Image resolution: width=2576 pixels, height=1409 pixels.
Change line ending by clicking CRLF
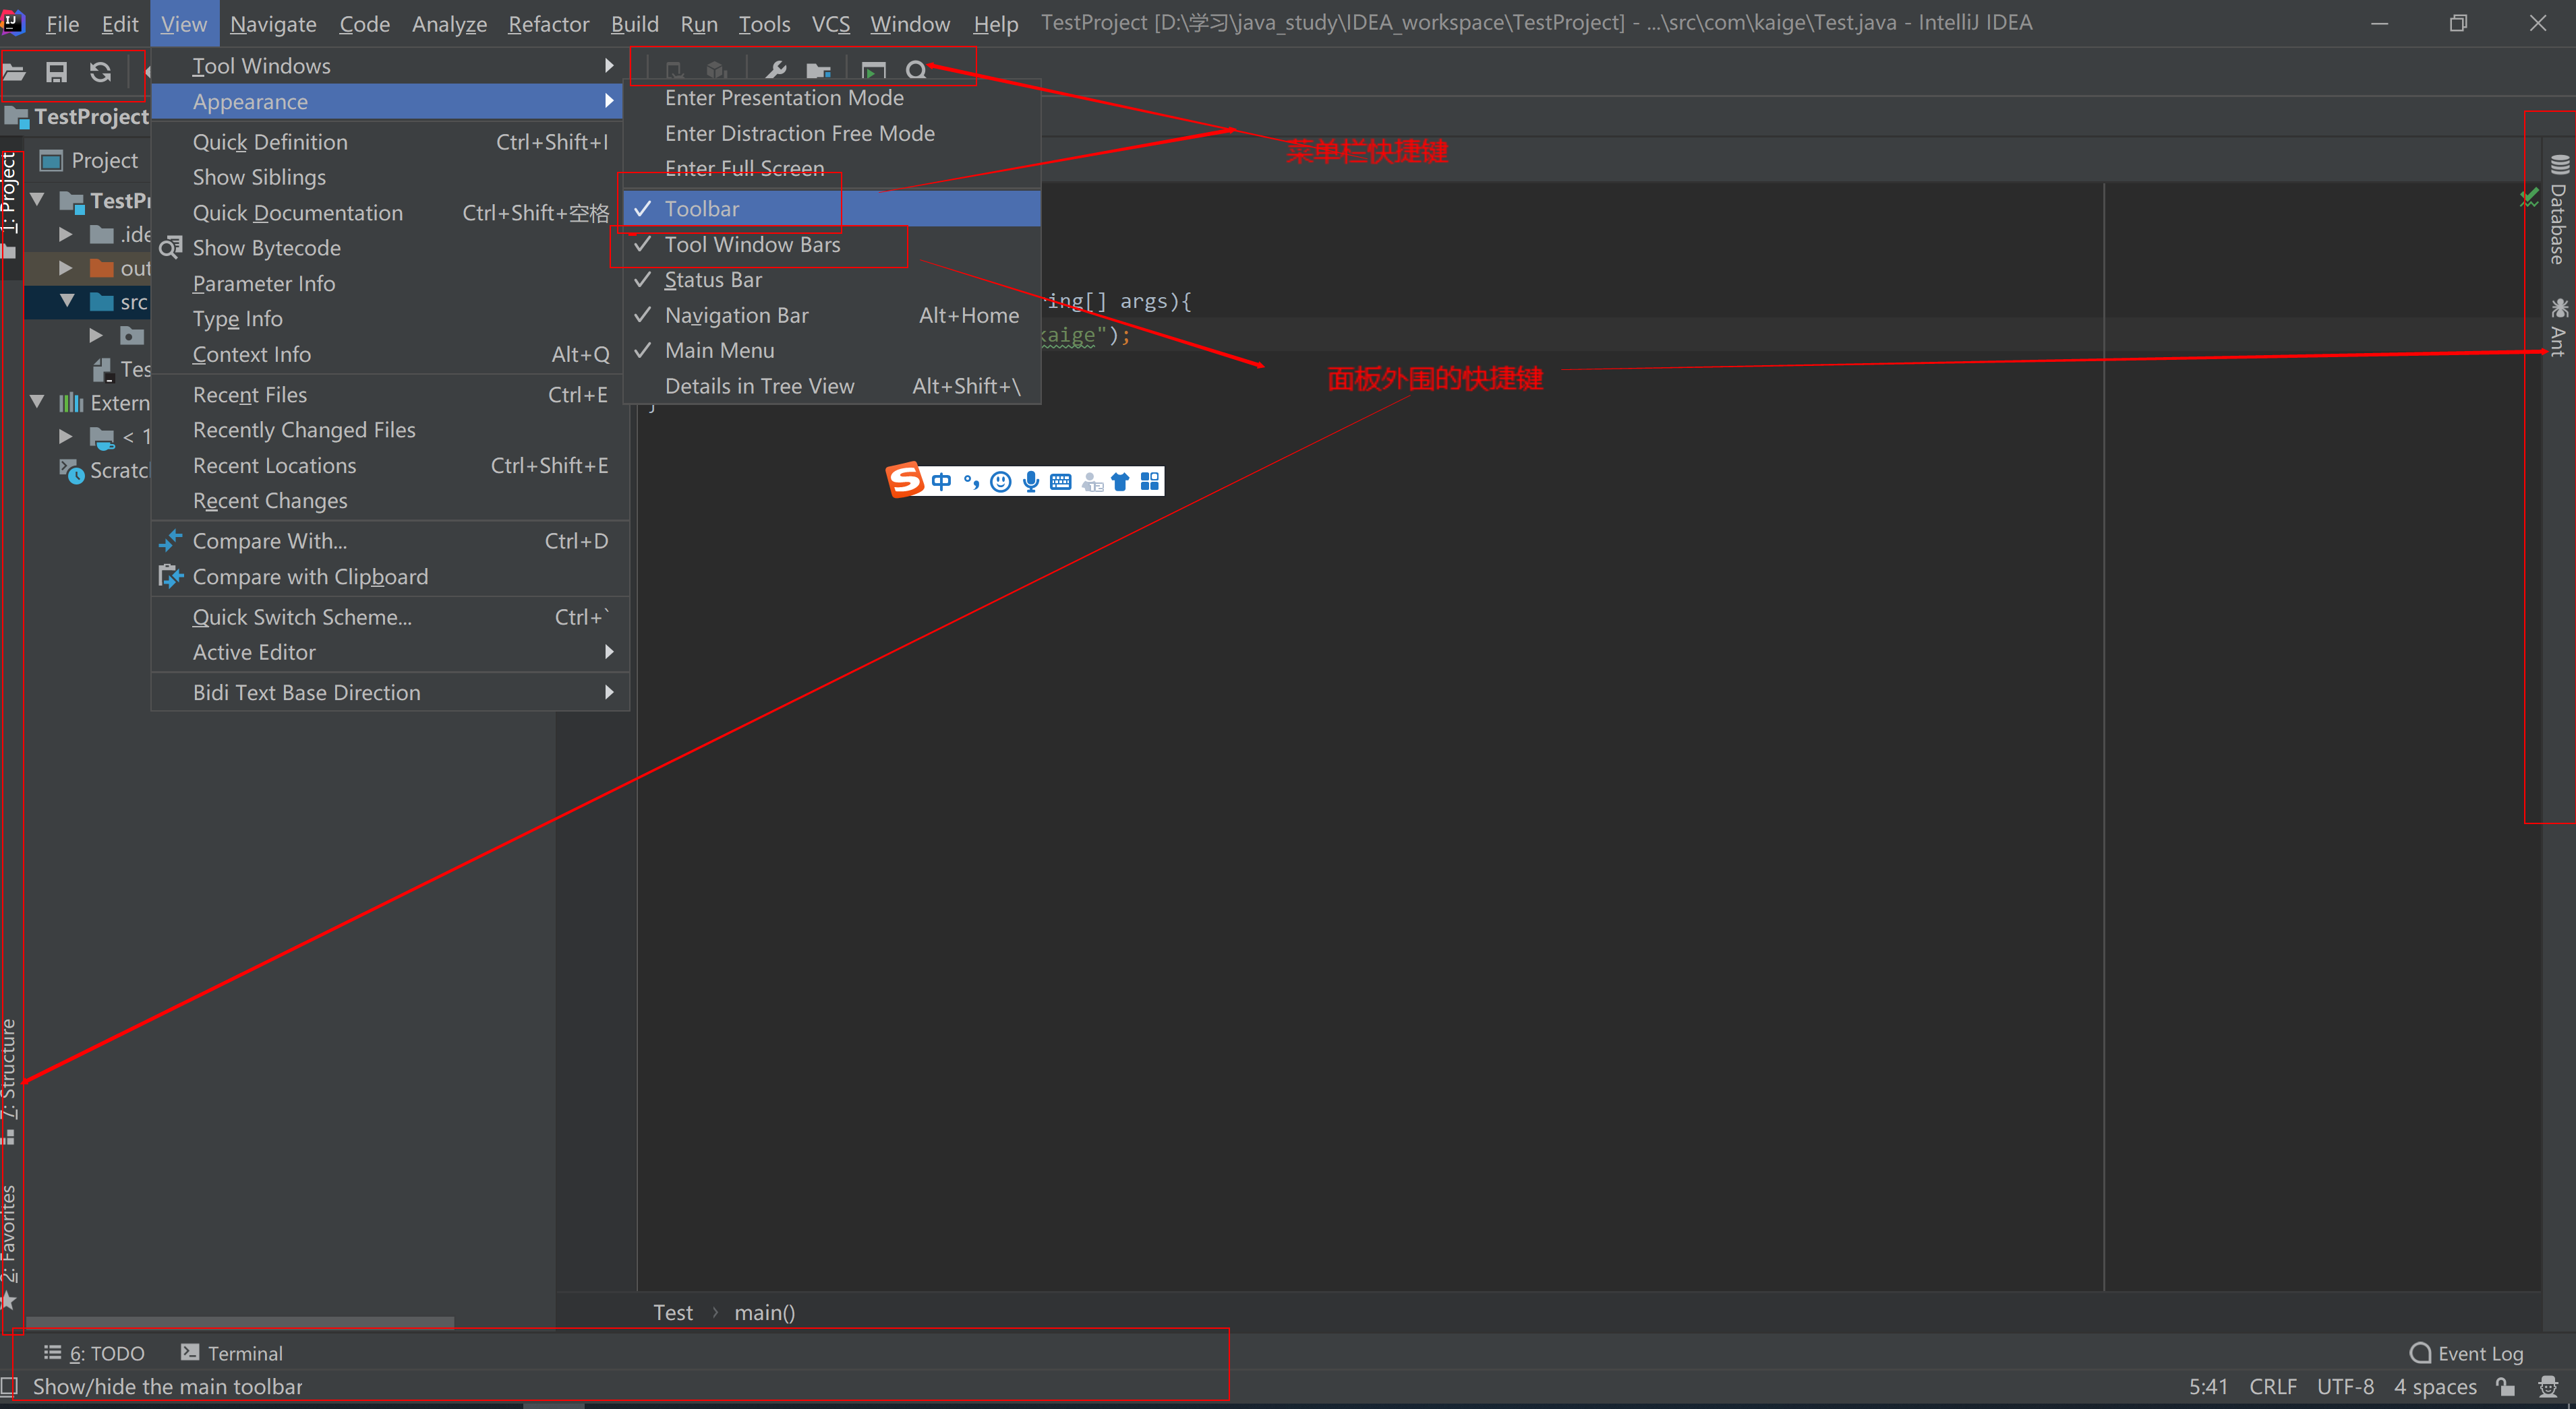pyautogui.click(x=2273, y=1387)
